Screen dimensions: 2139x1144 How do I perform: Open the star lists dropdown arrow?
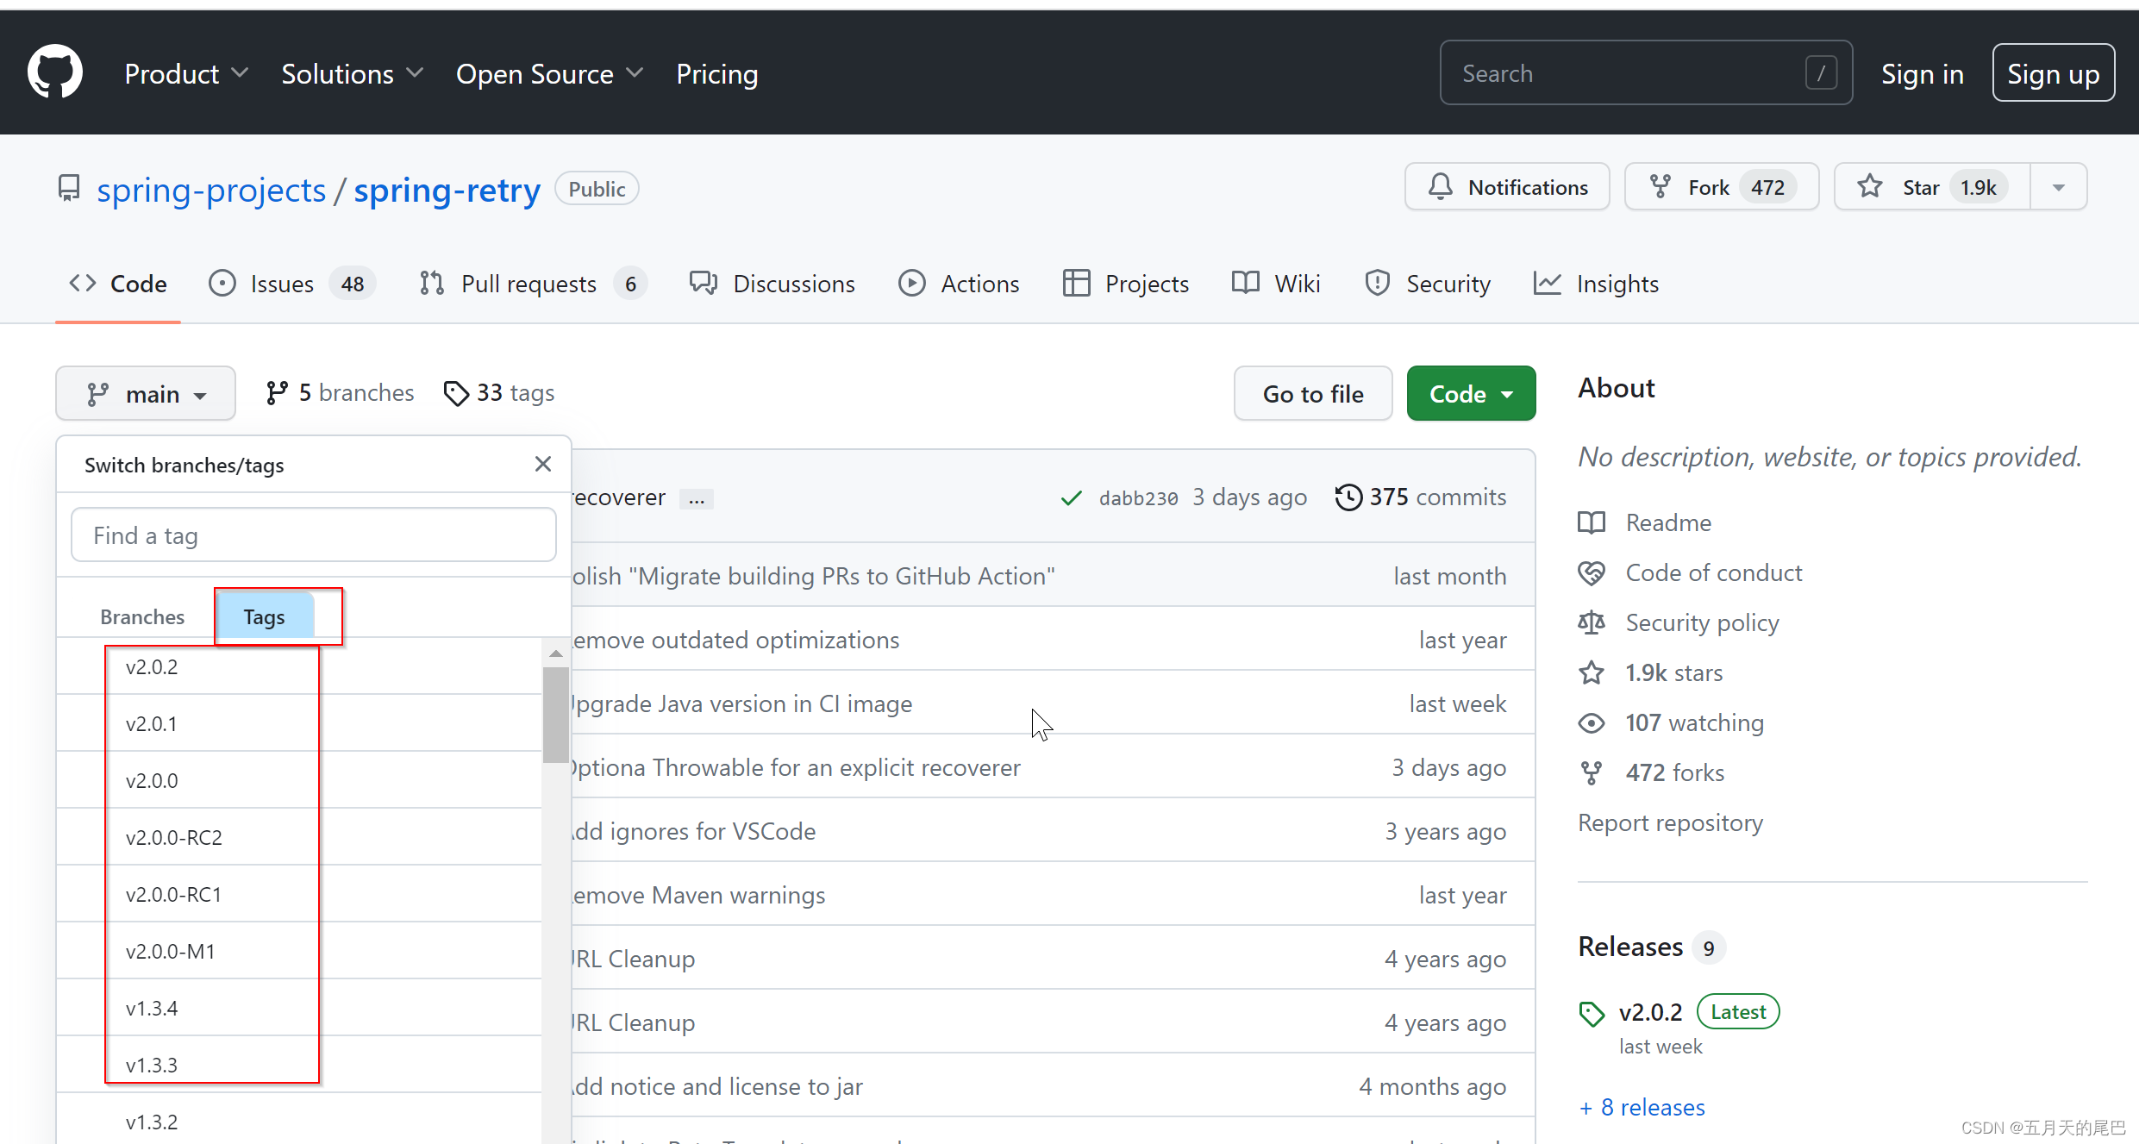[x=2058, y=187]
